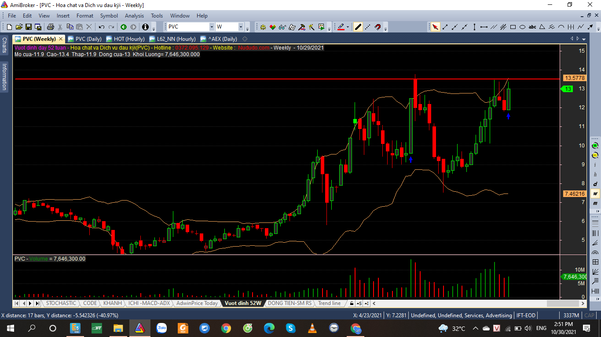This screenshot has width=601, height=337.
Task: Select the Trend line sheet tab
Action: pyautogui.click(x=330, y=303)
